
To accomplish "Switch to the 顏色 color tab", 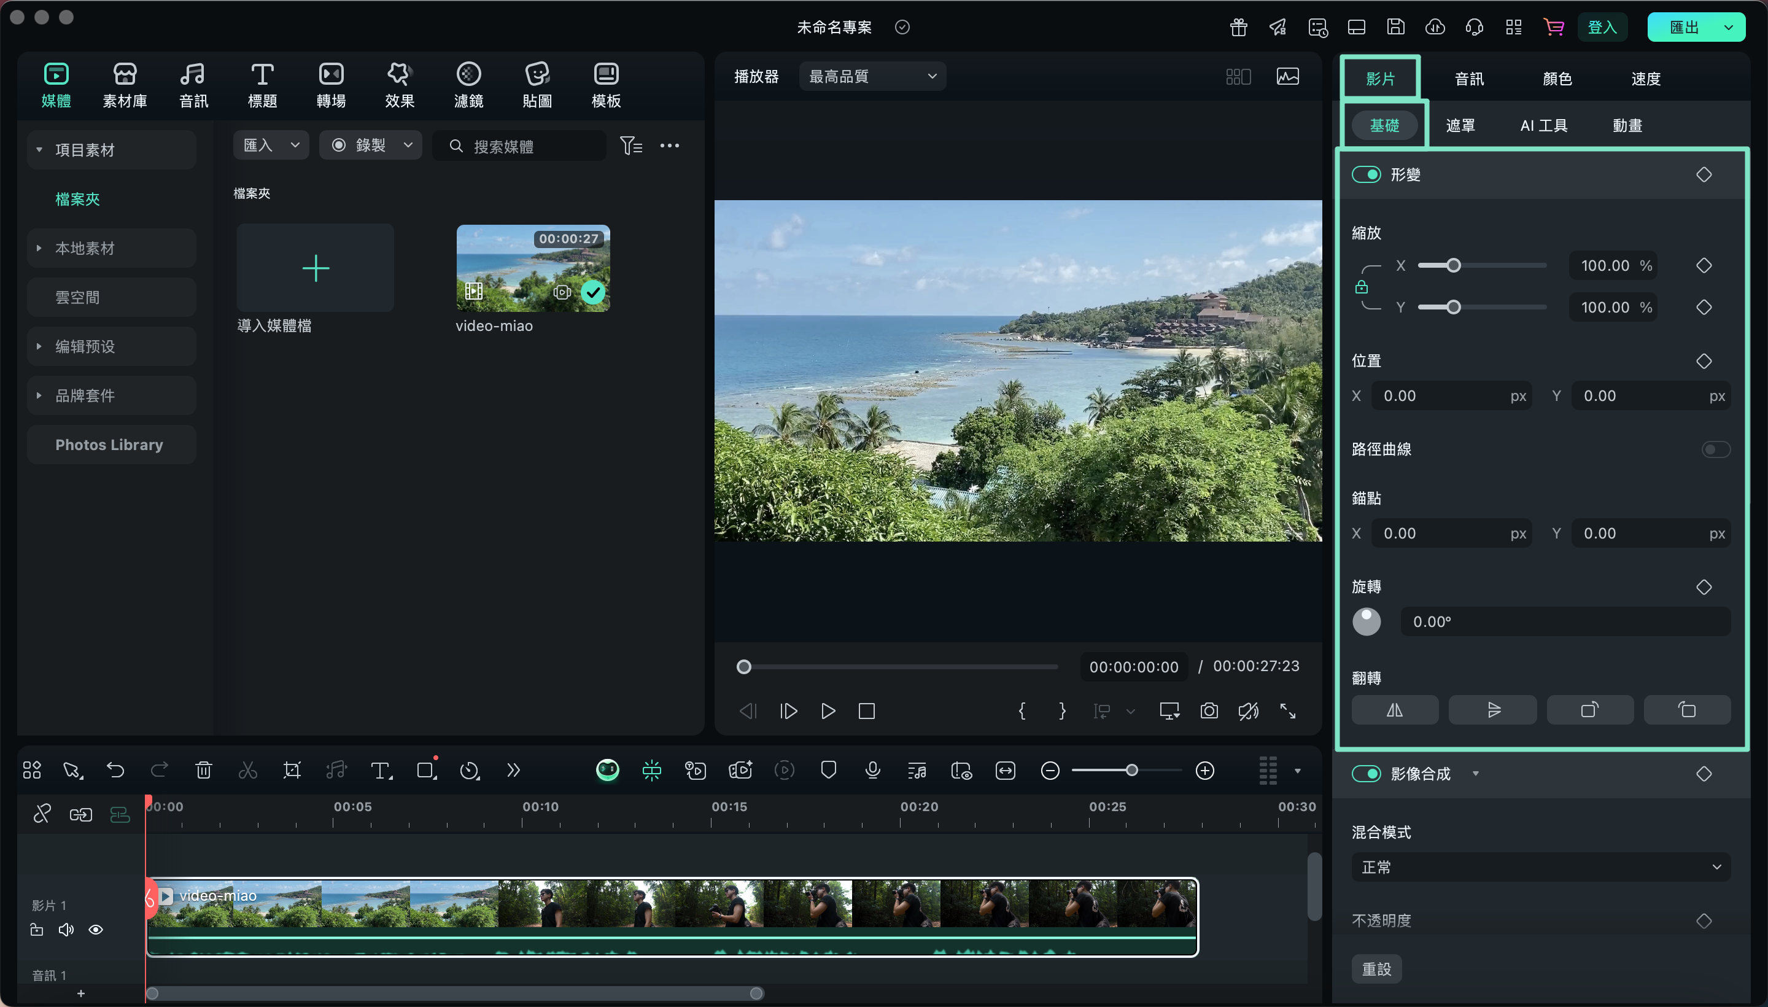I will (x=1557, y=79).
